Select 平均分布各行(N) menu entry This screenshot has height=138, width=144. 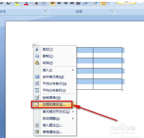click(55, 83)
